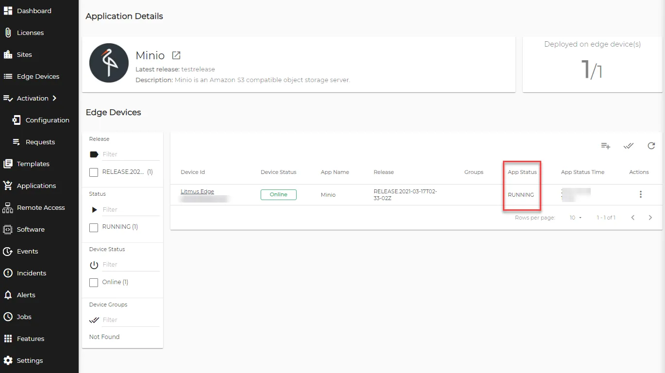The height and width of the screenshot is (373, 665).
Task: Click the Remote Access network icon
Action: [x=8, y=207]
